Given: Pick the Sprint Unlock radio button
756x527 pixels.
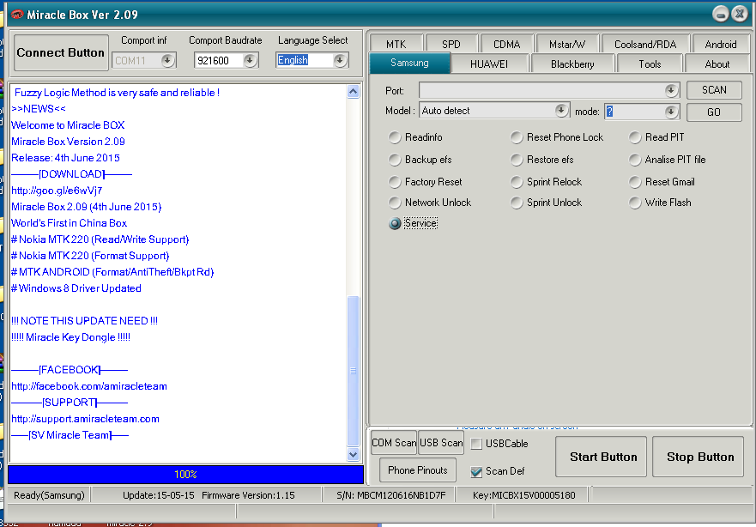Looking at the screenshot, I should (x=517, y=203).
